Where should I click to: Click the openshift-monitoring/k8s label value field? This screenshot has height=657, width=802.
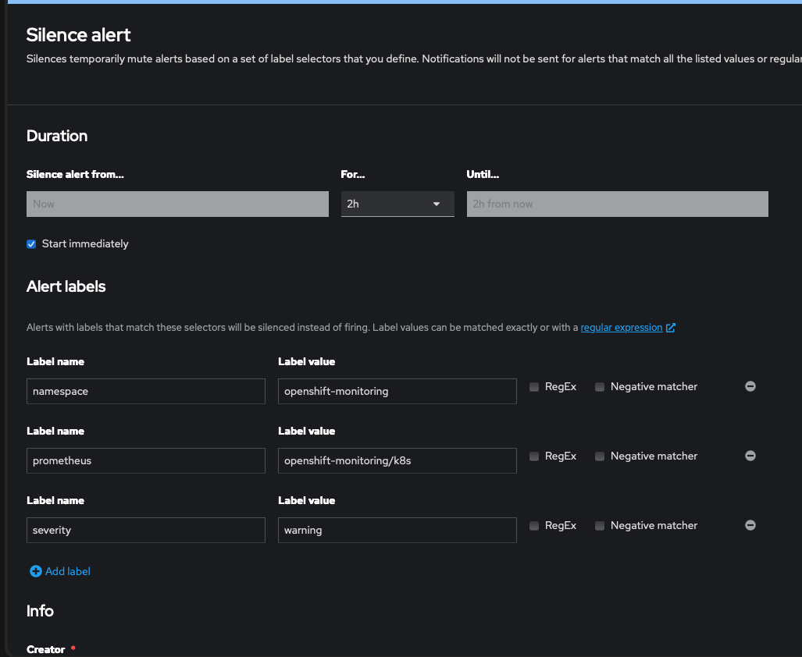(x=397, y=460)
